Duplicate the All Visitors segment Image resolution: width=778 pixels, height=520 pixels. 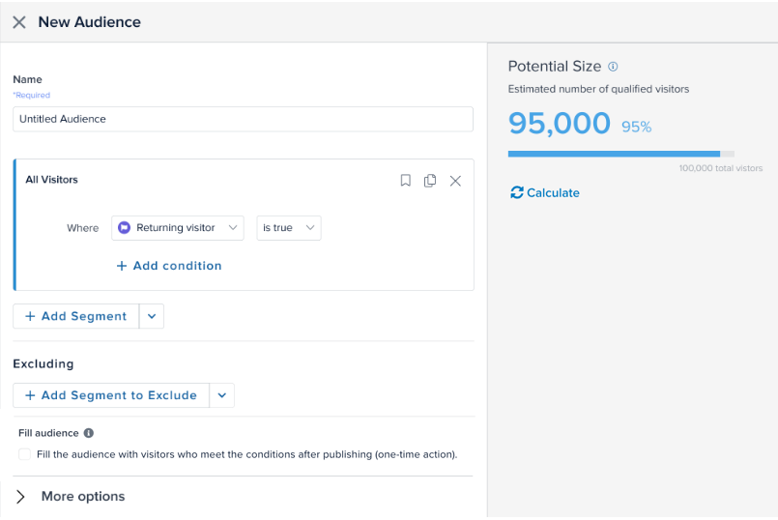click(430, 181)
